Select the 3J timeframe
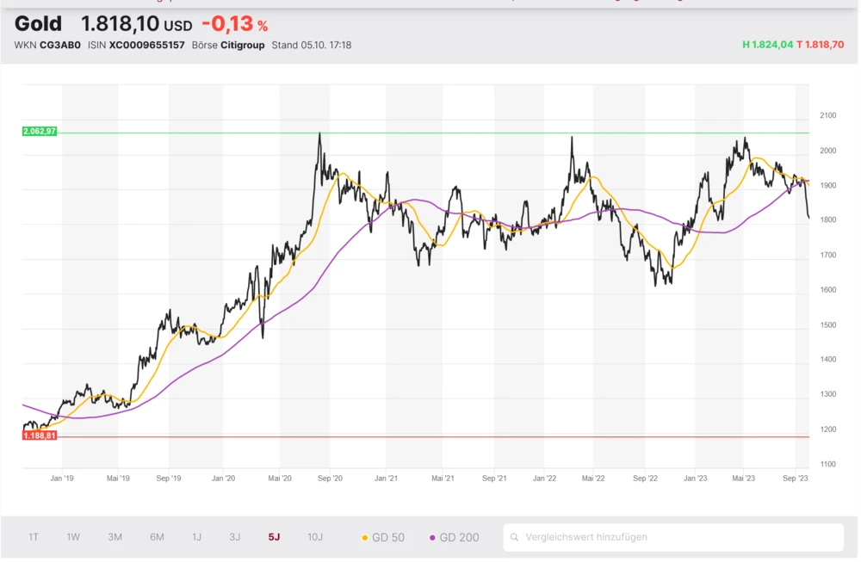The width and height of the screenshot is (861, 562). tap(234, 537)
